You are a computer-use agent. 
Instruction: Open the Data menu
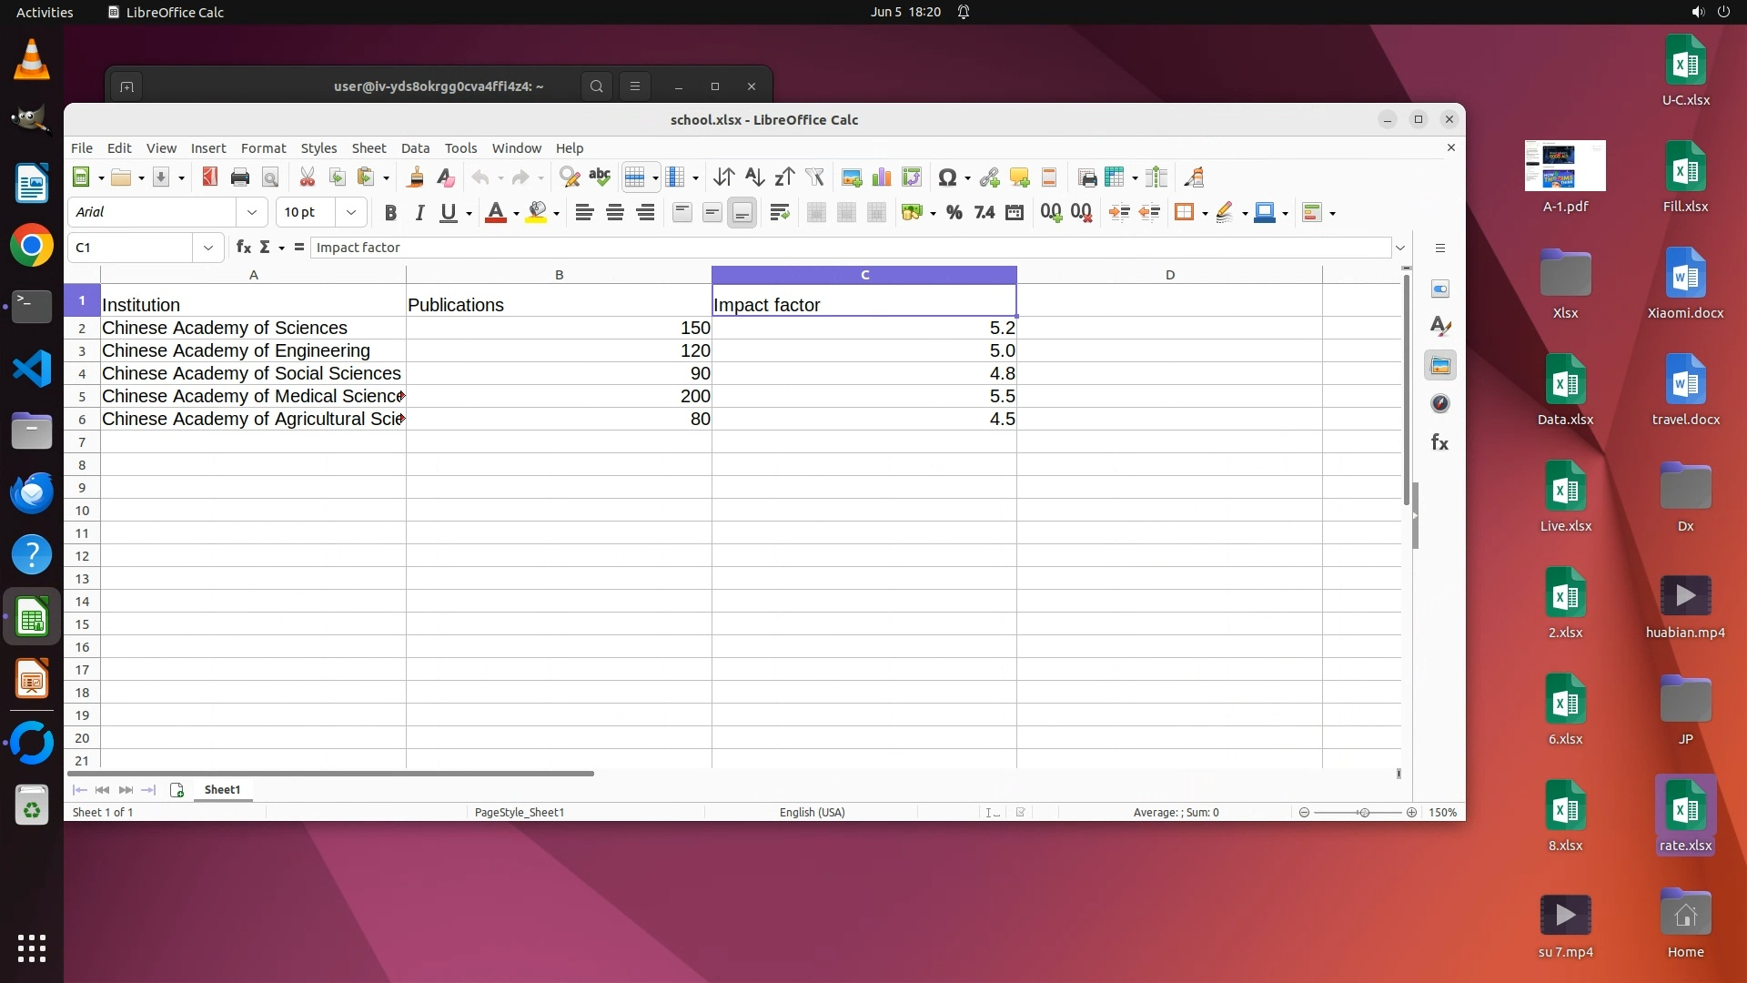[x=415, y=148]
